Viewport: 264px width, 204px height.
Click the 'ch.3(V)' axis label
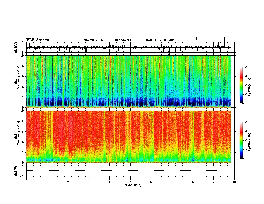click(x=16, y=171)
